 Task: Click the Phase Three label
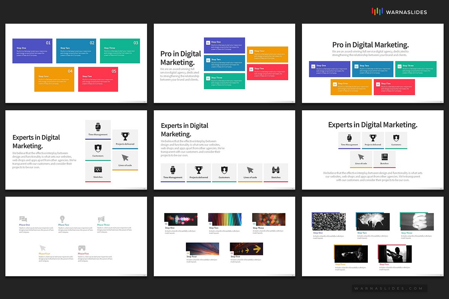104,225
